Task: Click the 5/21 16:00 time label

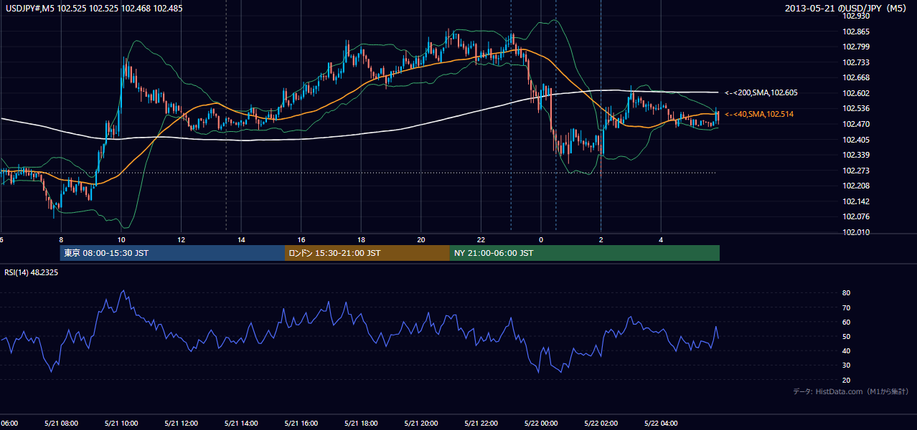Action: point(301,423)
